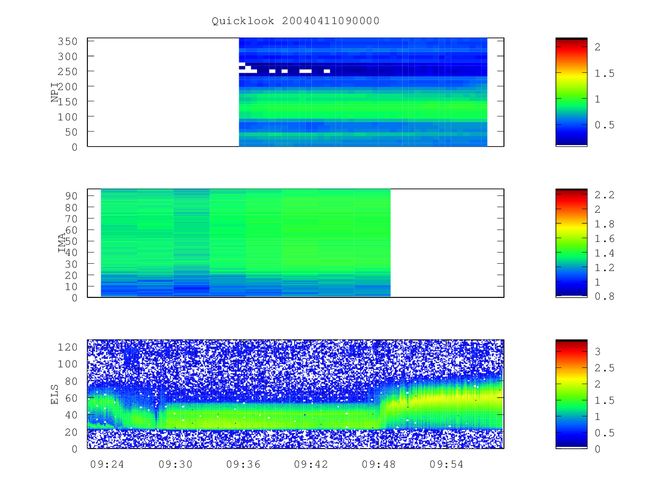
Task: Select the IMA spectrogram panel
Action: tap(296, 243)
